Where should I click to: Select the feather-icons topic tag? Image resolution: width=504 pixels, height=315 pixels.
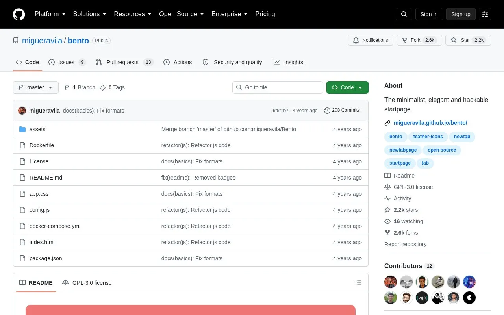[428, 137]
